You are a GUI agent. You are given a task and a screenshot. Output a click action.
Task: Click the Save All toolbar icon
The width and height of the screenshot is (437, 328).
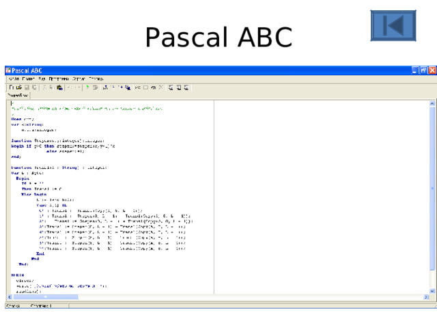[x=34, y=87]
